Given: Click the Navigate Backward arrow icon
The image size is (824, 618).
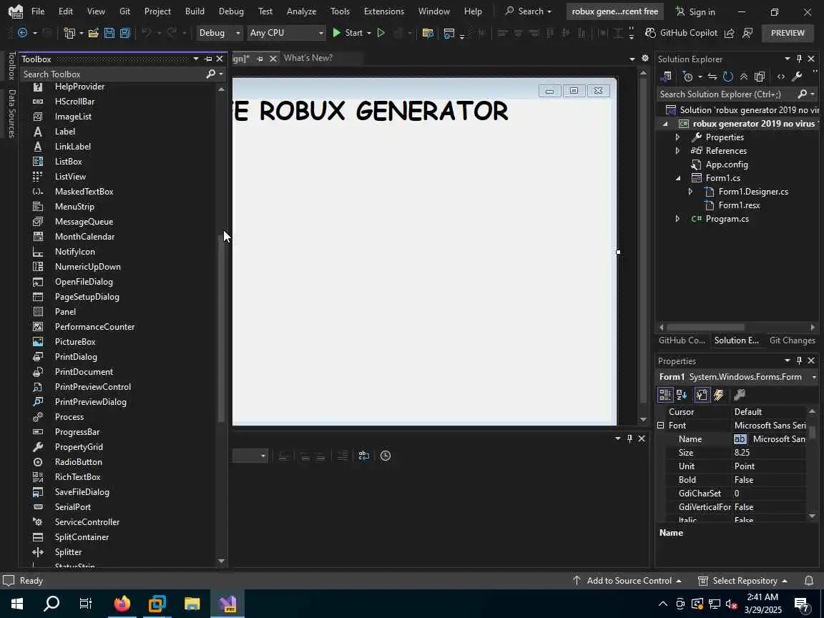Looking at the screenshot, I should [x=23, y=33].
